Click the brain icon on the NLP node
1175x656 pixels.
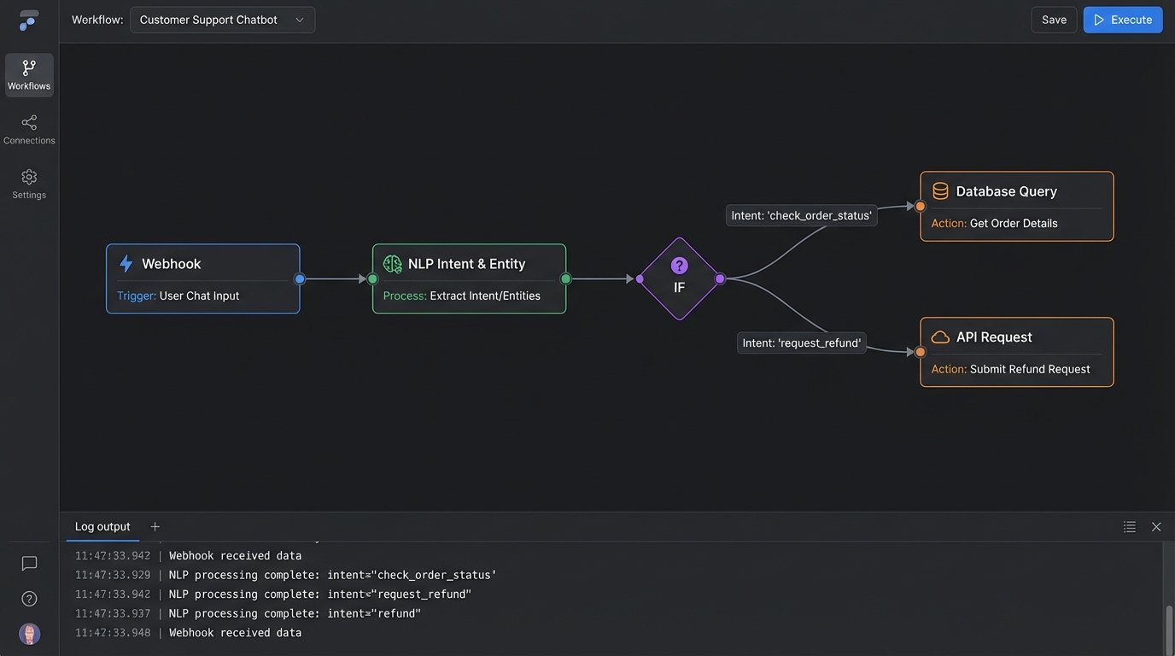[x=392, y=263]
